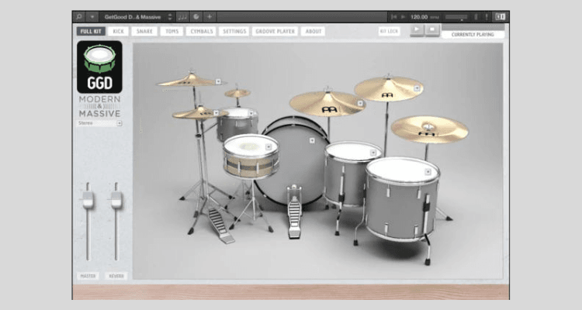Click the small host play arrow near tempo

pyautogui.click(x=403, y=17)
